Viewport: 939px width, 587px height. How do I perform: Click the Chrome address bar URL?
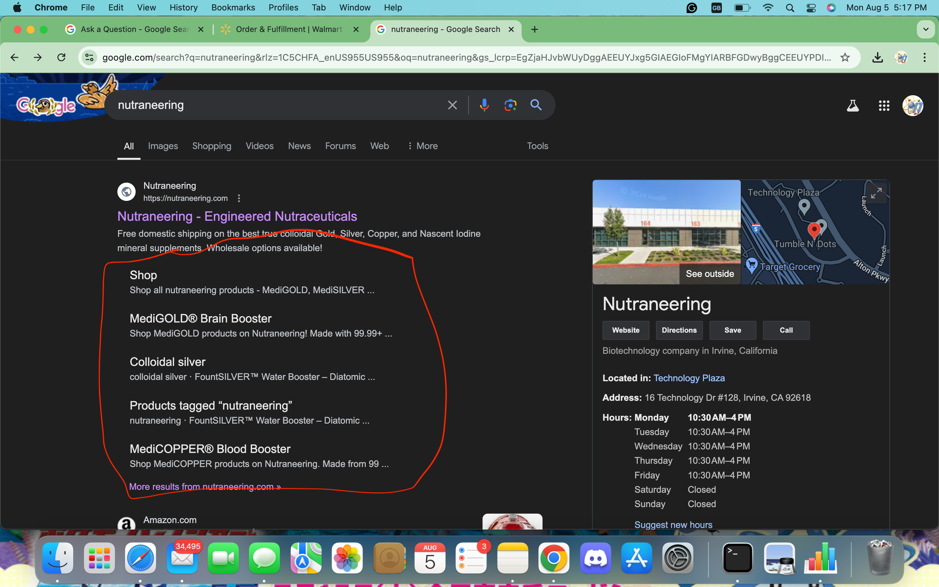point(466,57)
